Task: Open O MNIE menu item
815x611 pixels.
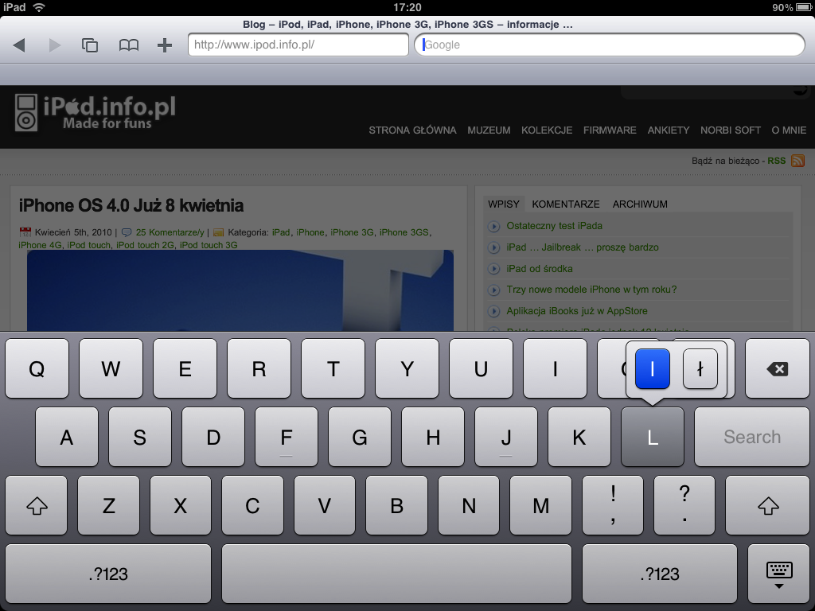Action: (789, 130)
